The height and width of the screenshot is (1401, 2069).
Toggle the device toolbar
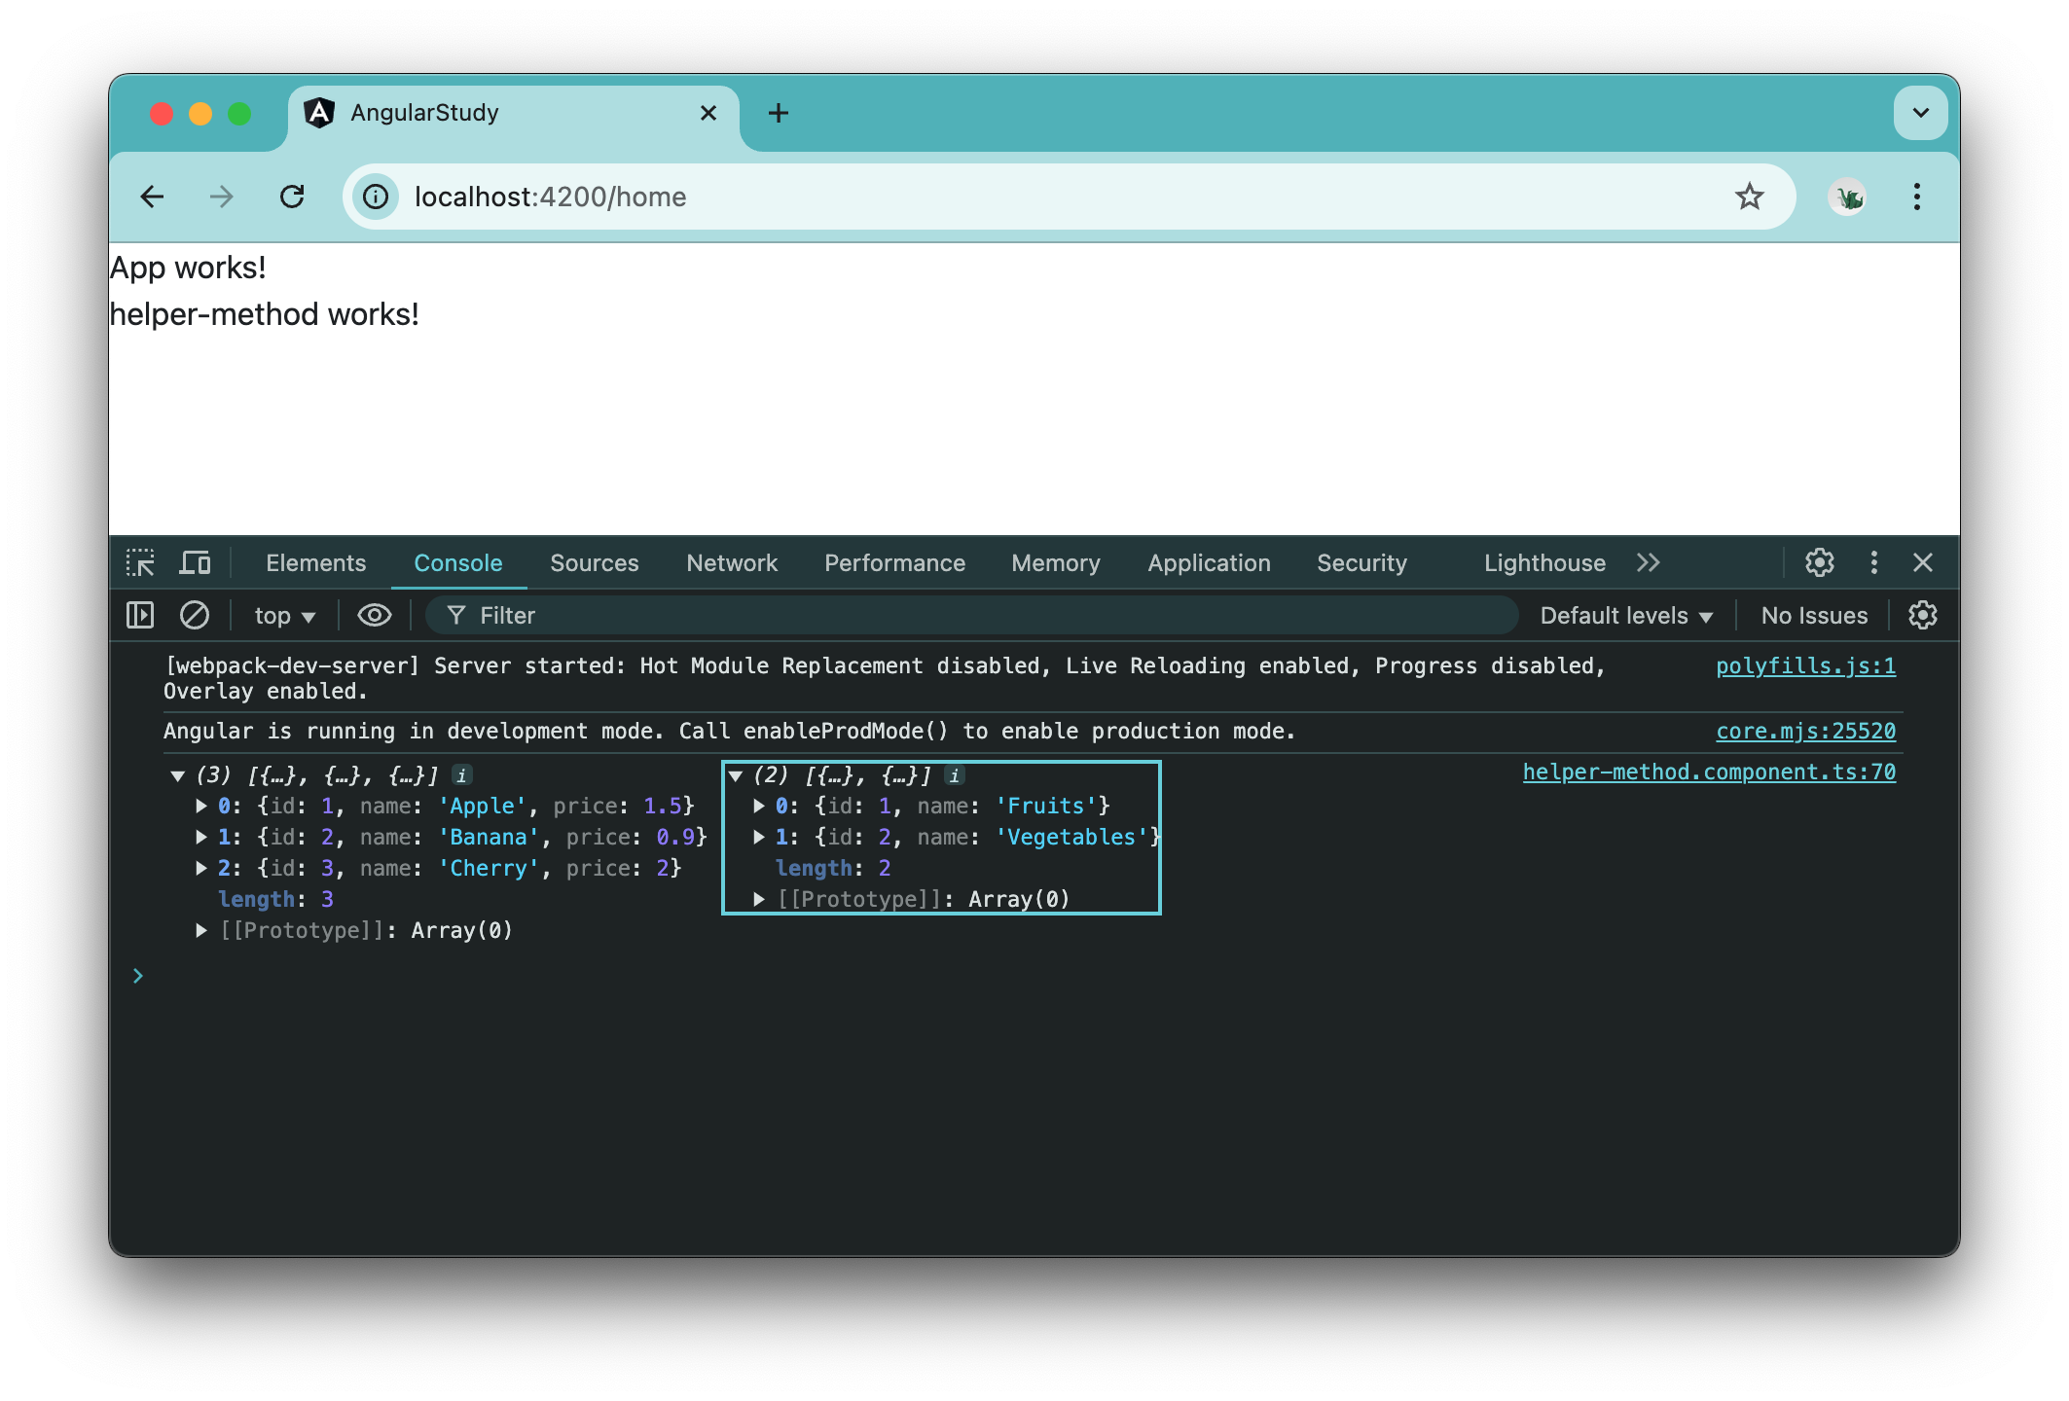[195, 562]
